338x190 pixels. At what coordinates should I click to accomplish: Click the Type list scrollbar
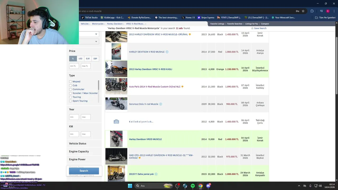coord(98,85)
